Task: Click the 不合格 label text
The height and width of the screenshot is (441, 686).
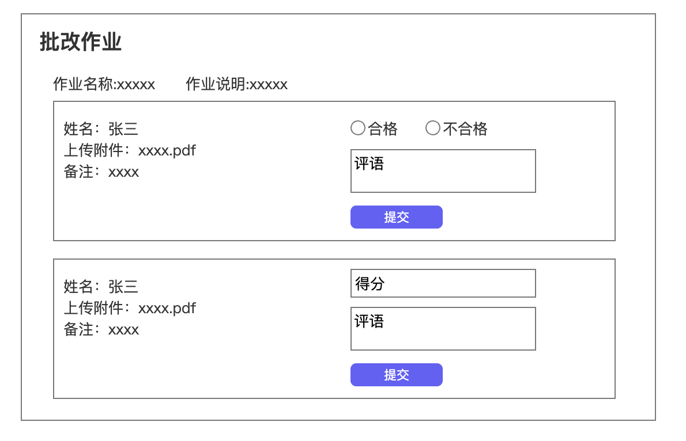Action: (465, 129)
